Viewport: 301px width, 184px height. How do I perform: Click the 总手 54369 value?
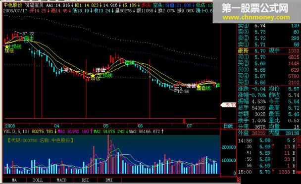tap(258, 108)
